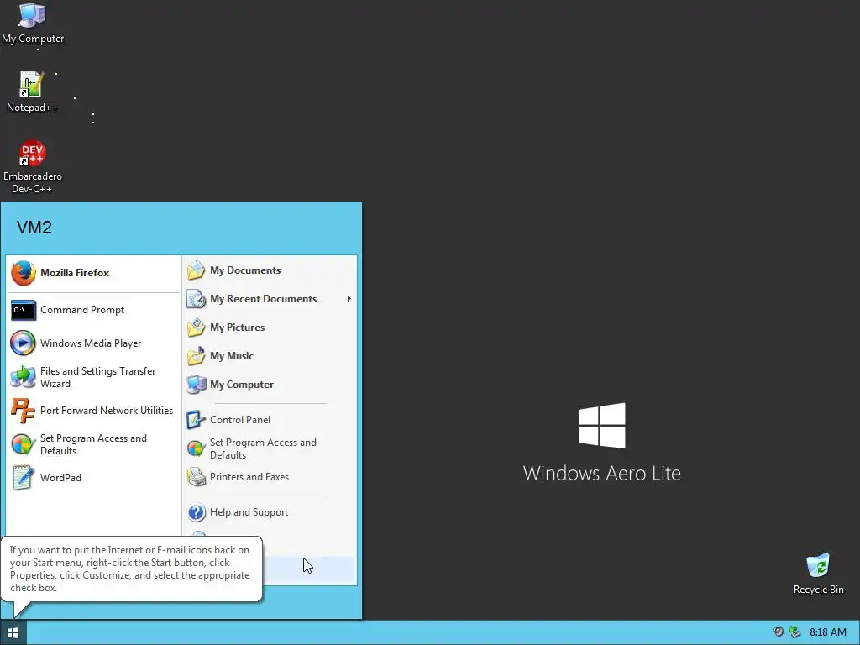Open My Computer in the Start menu
Image resolution: width=860 pixels, height=645 pixels.
(x=270, y=385)
